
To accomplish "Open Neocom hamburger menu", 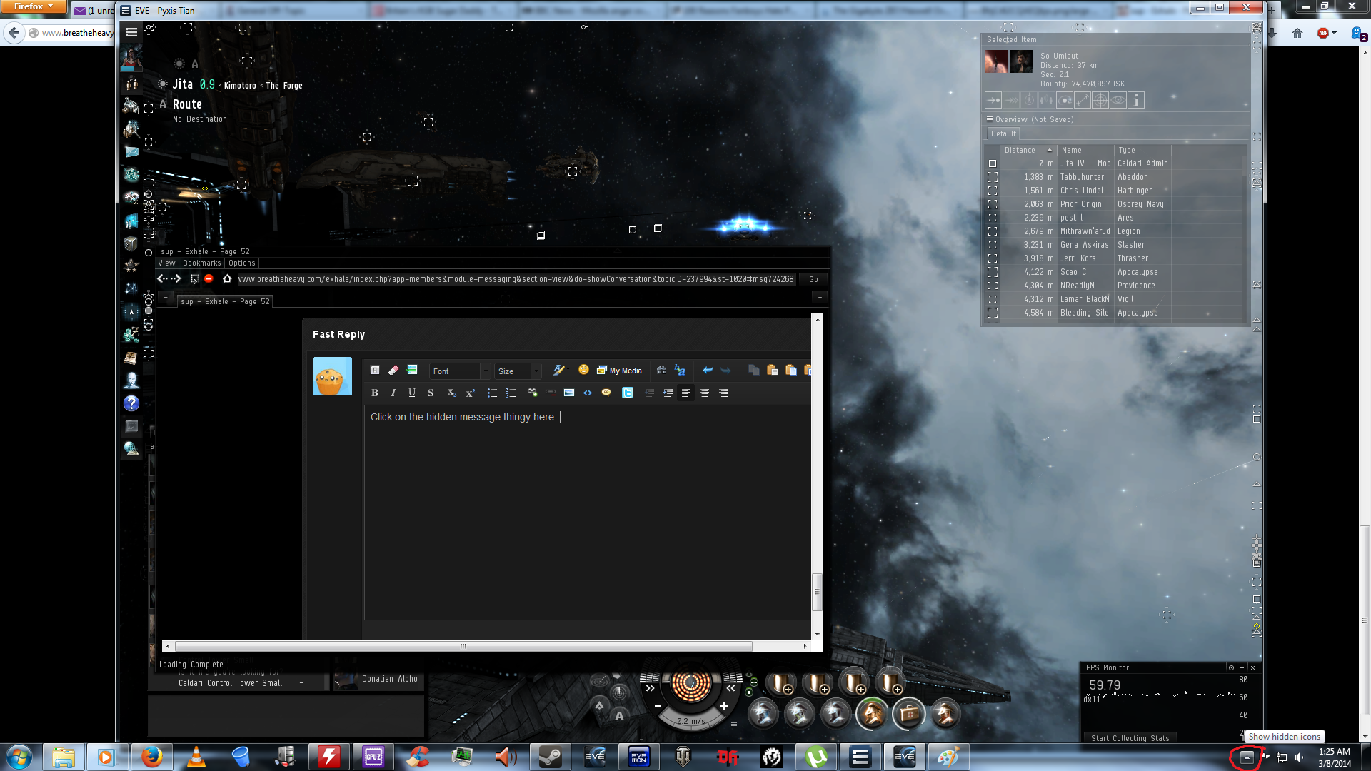I will tap(131, 32).
